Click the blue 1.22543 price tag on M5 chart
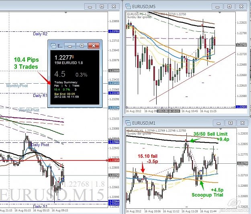The width and height of the screenshot is (251, 214). tap(241, 107)
